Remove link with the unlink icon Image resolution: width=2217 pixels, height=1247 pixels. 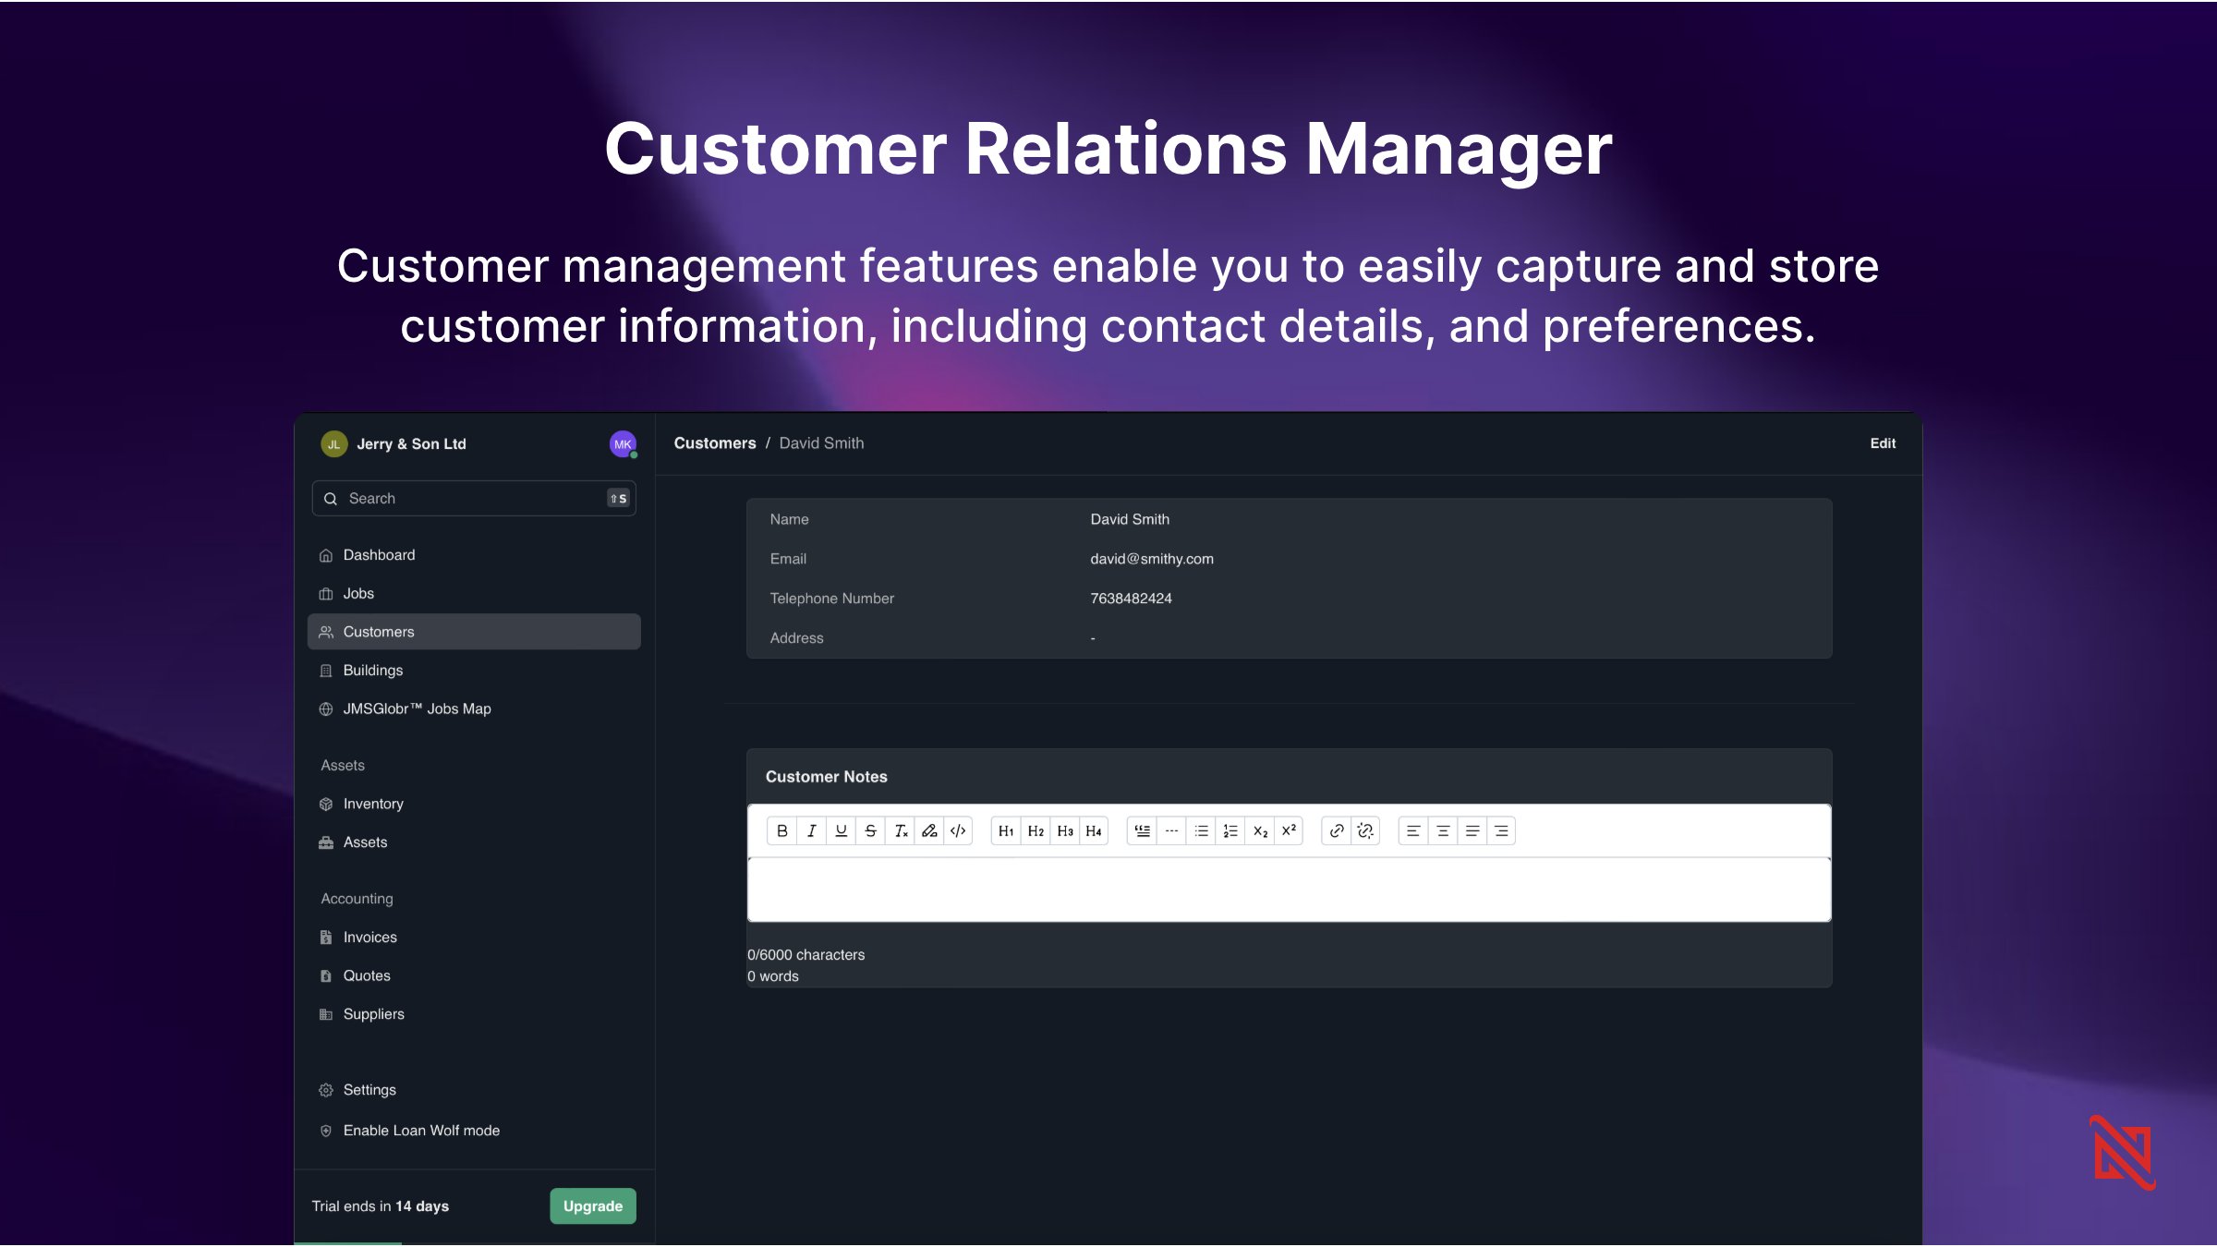click(x=1365, y=830)
